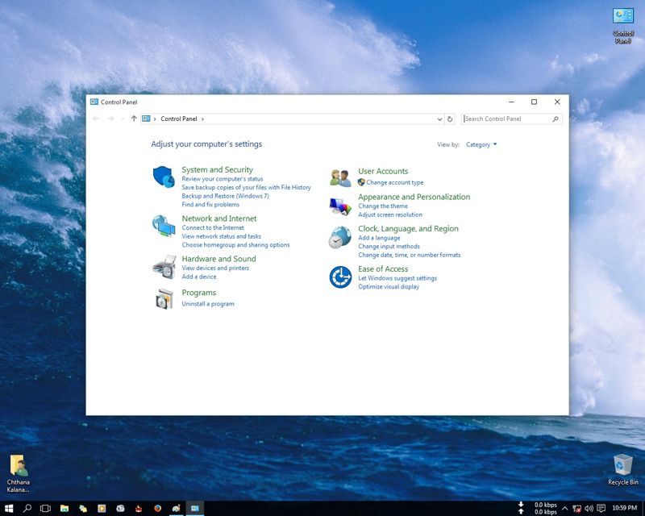The image size is (645, 516).
Task: Click the volume speaker tray icon
Action: pos(589,509)
